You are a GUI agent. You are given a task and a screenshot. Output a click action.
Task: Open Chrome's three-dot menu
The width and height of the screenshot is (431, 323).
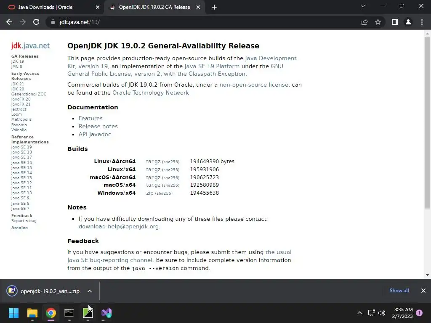[422, 22]
